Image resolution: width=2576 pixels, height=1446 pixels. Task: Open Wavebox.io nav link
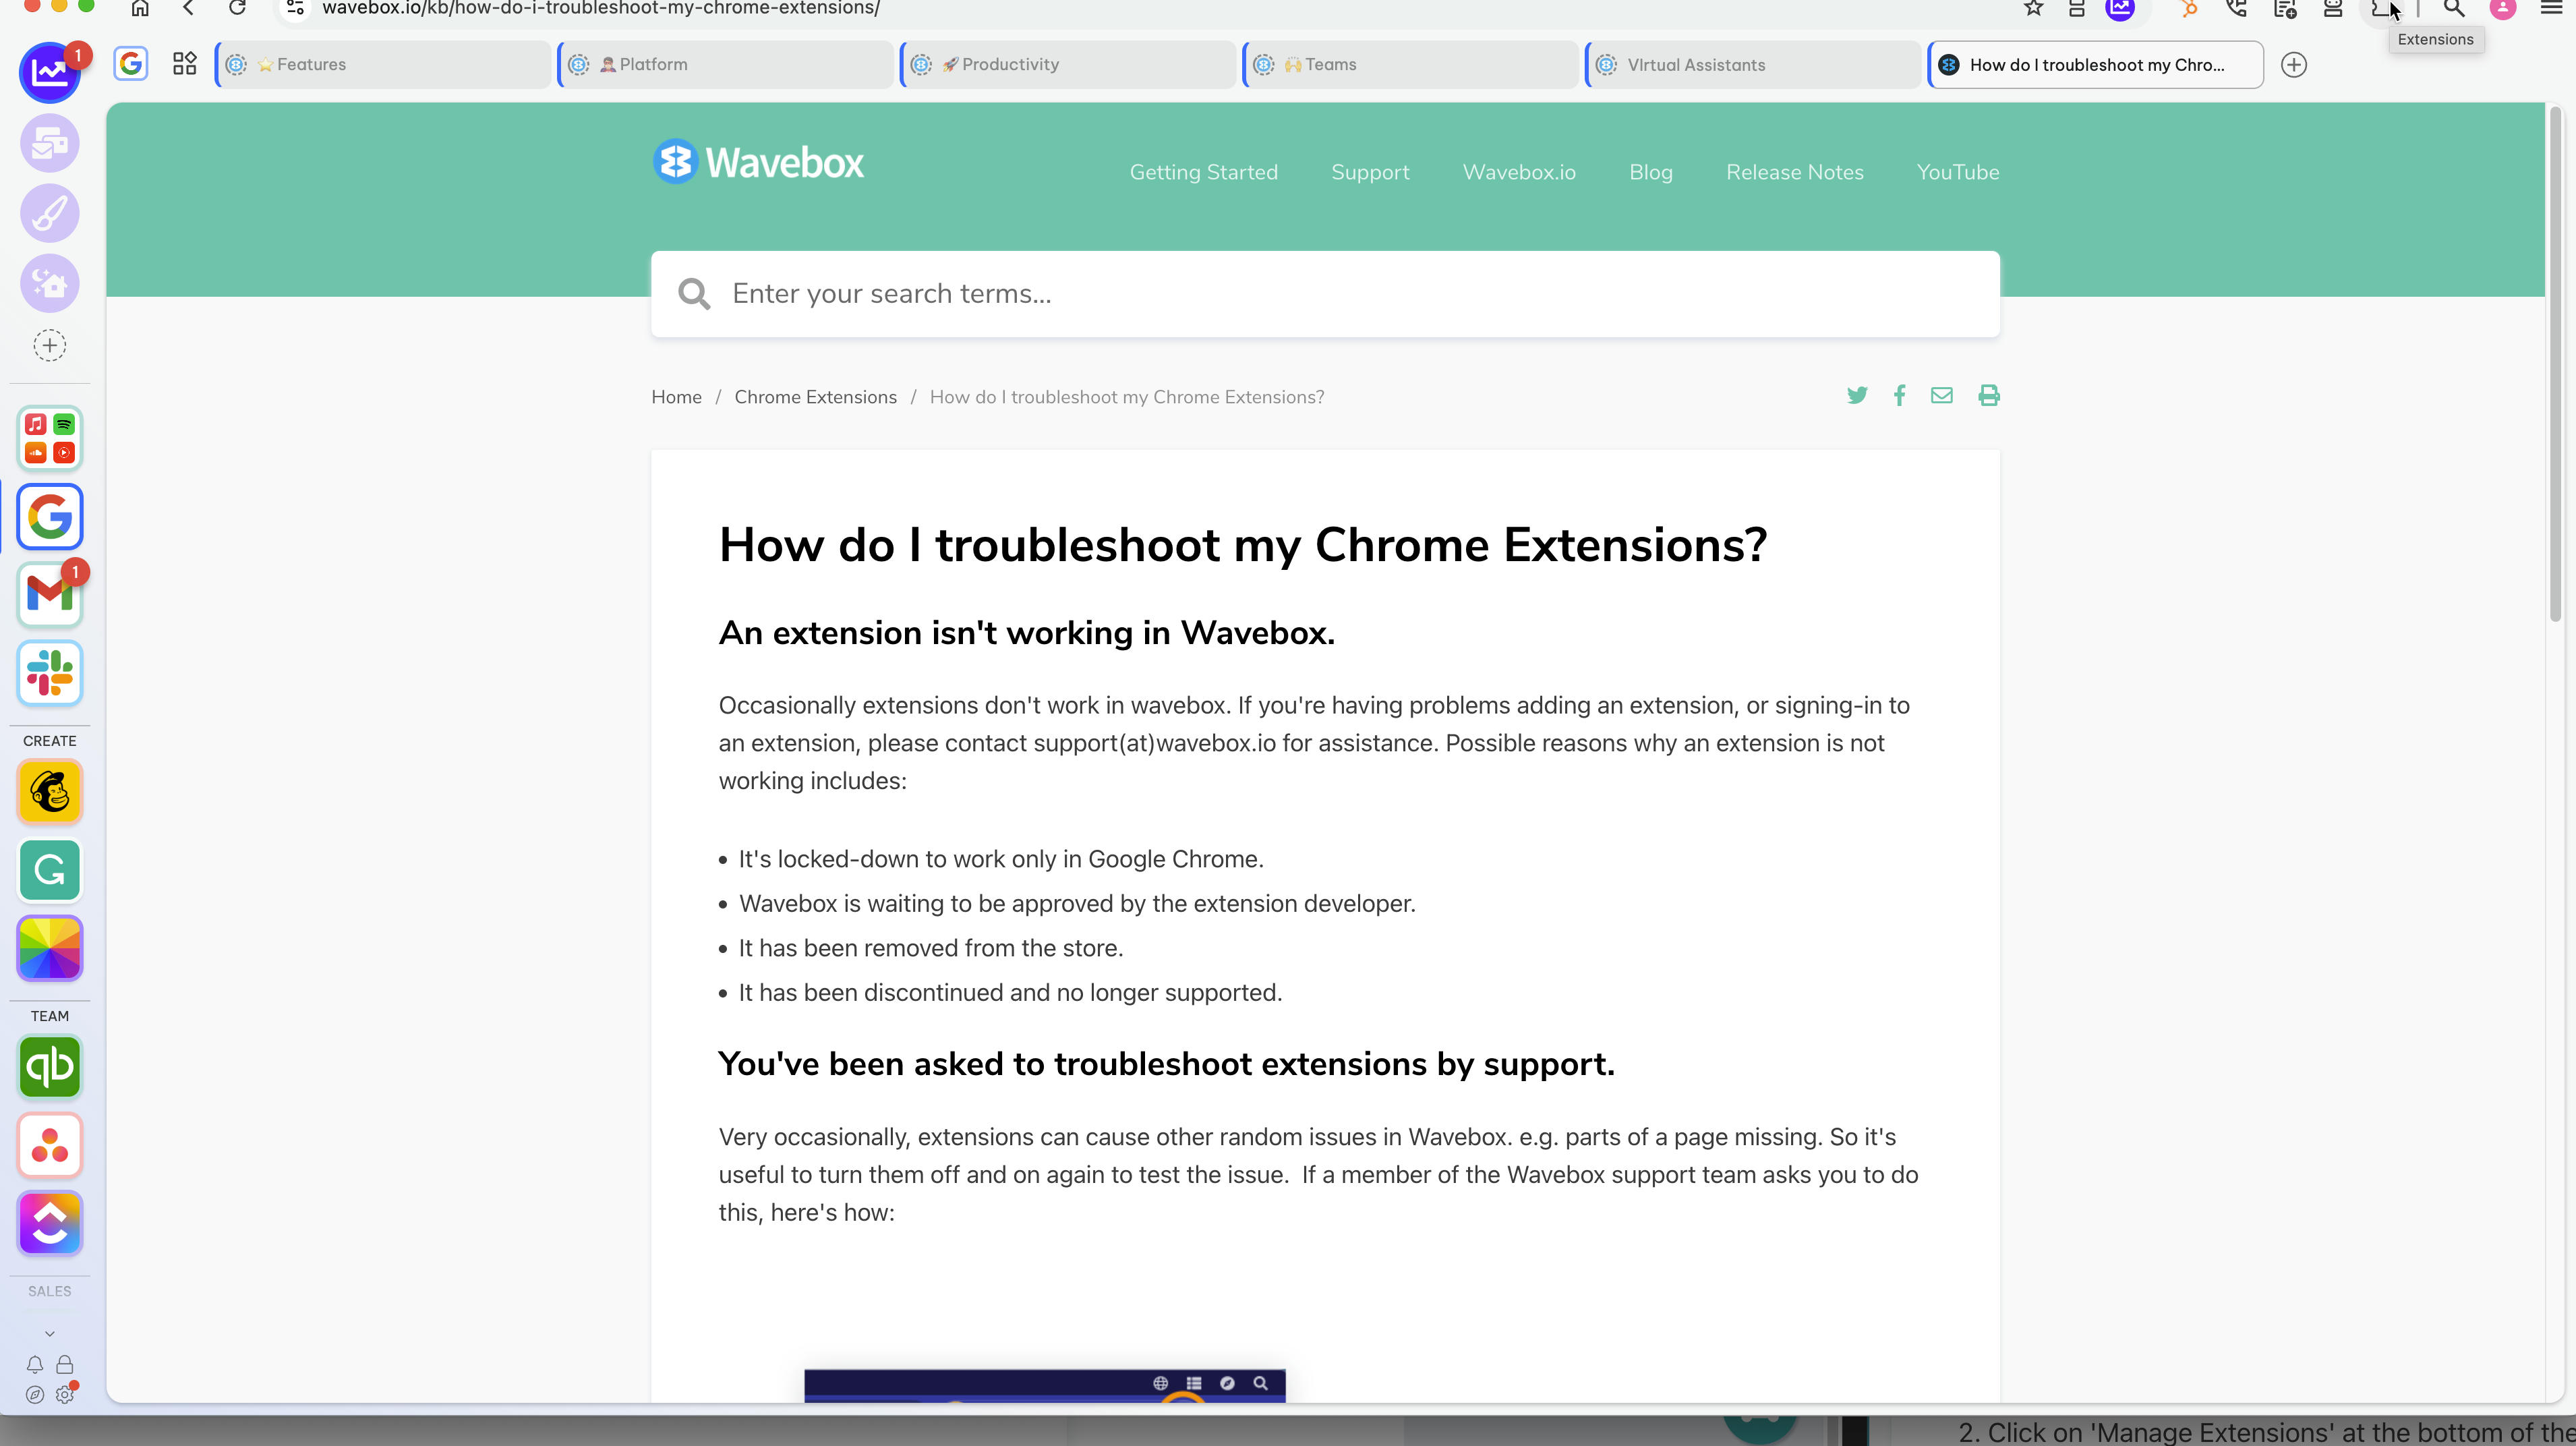tap(1519, 172)
